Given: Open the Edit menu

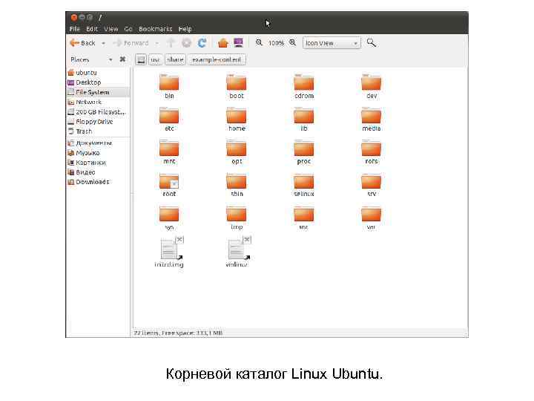Looking at the screenshot, I should click(x=92, y=29).
